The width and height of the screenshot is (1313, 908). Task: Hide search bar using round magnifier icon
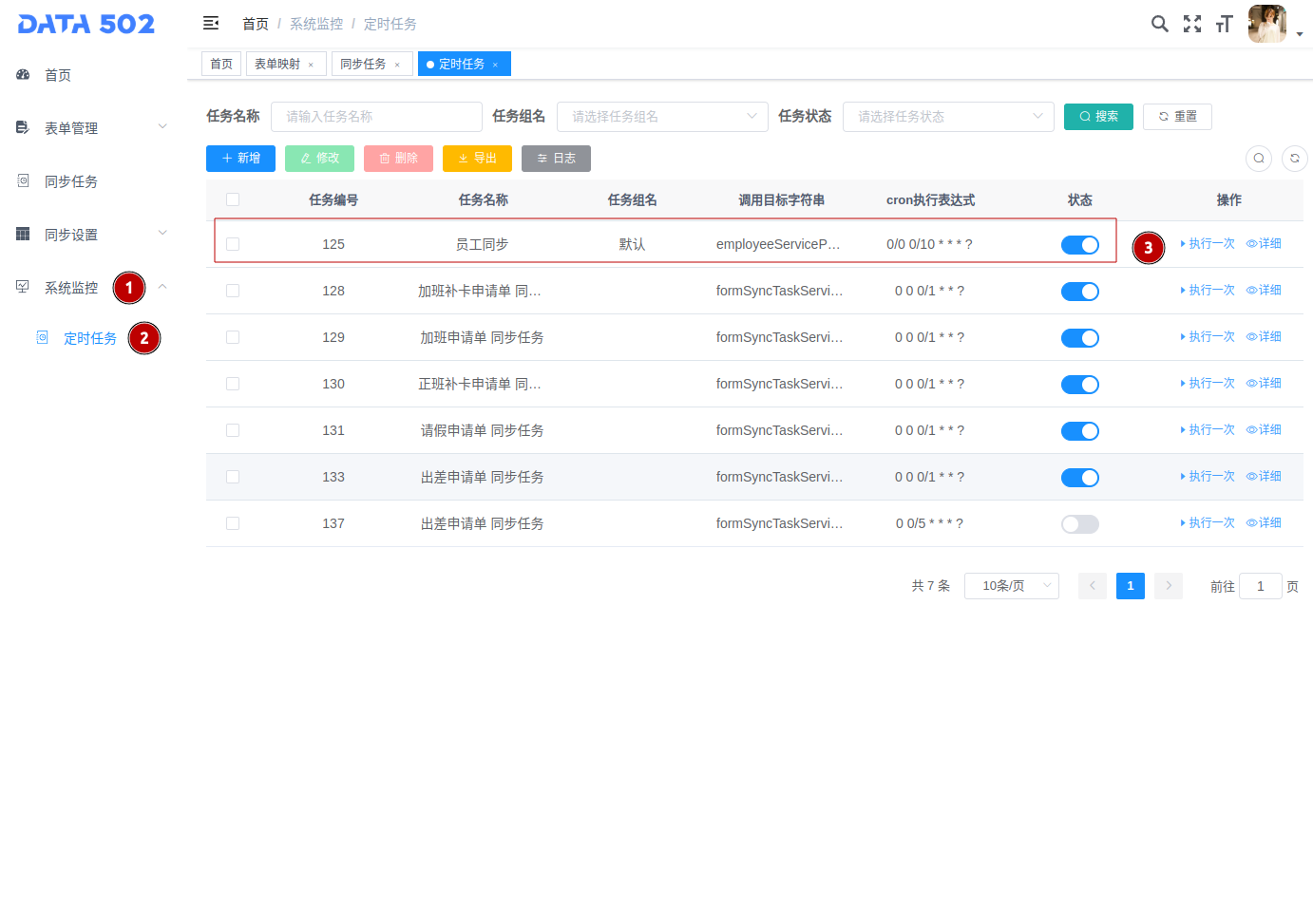click(x=1258, y=159)
